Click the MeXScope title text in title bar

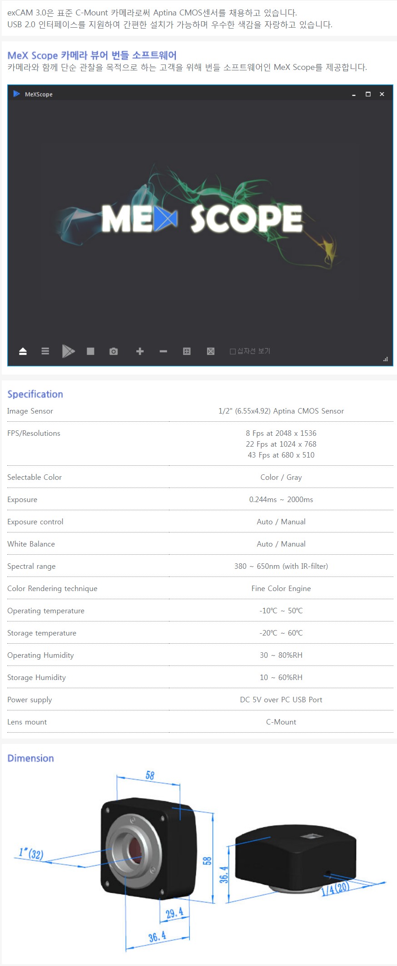[x=39, y=94]
